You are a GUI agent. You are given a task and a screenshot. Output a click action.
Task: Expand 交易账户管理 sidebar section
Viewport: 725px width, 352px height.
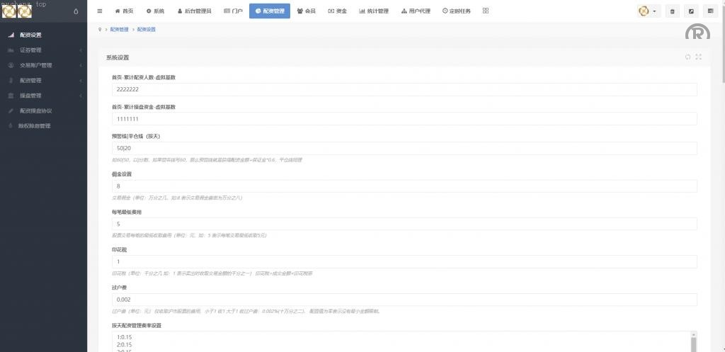pos(42,65)
